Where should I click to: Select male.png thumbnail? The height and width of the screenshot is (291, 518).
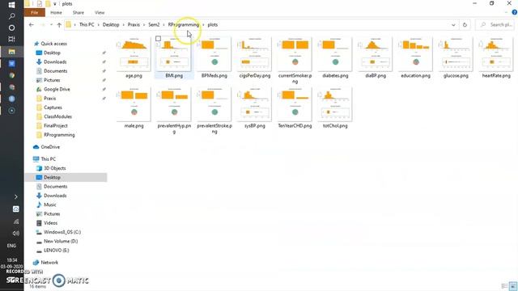pos(134,103)
